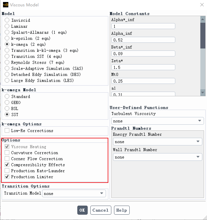Enable Low-Re Corrections checkbox
Image resolution: width=207 pixels, height=220 pixels.
(x=7, y=131)
